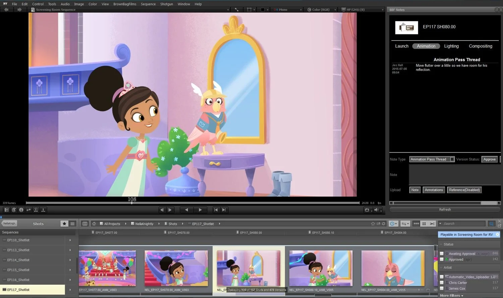Switch to filmstrip view icon

pos(416,224)
